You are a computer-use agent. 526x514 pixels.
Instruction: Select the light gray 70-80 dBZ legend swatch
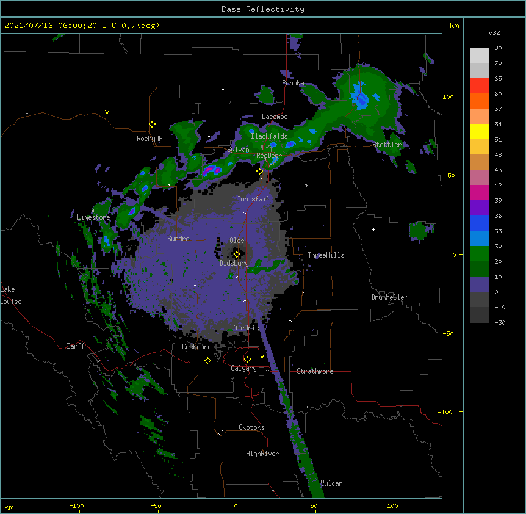tap(480, 56)
